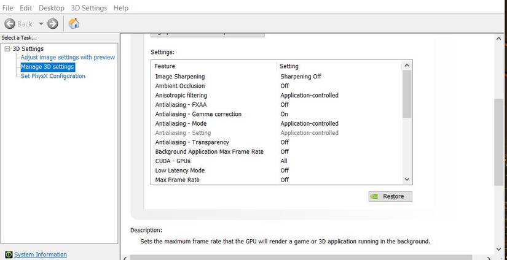507x260 pixels.
Task: Select the Antialiasing - FXAA feature row
Action: pos(181,105)
